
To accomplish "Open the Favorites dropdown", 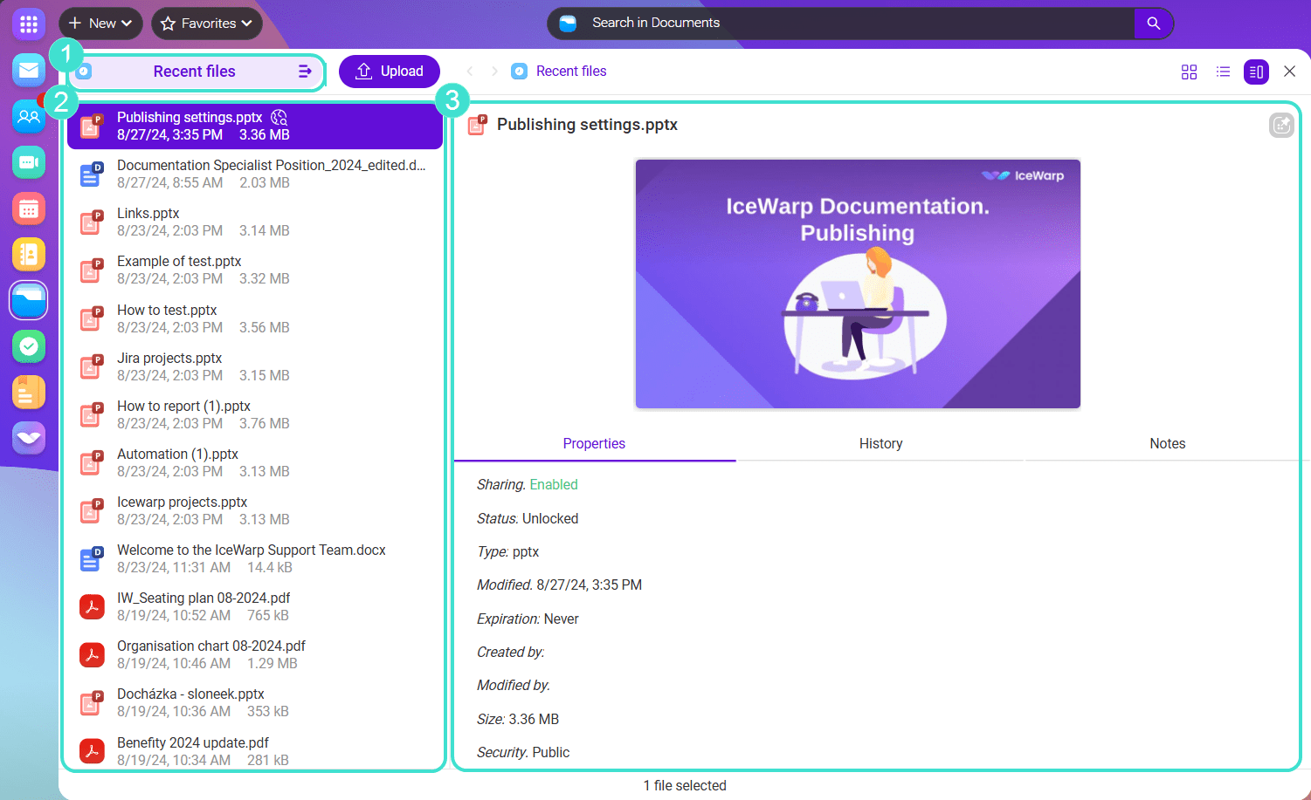I will coord(207,24).
